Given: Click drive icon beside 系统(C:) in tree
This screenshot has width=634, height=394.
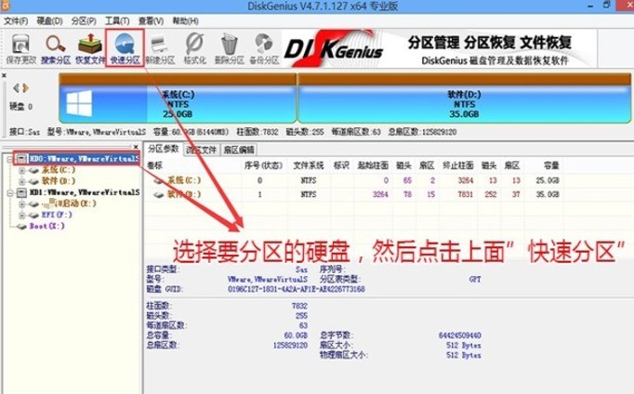Looking at the screenshot, I should [x=34, y=171].
